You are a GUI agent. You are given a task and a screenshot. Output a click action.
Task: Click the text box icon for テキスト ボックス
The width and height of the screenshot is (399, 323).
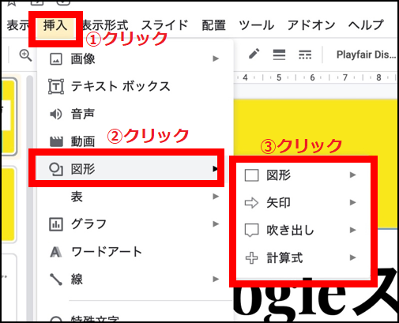pyautogui.click(x=56, y=86)
